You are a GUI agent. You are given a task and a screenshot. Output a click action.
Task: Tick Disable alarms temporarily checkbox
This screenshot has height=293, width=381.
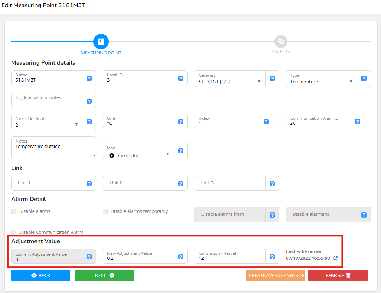(105, 211)
